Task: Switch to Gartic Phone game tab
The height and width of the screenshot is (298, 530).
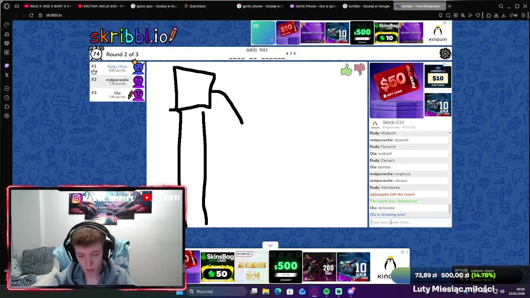Action: click(313, 6)
